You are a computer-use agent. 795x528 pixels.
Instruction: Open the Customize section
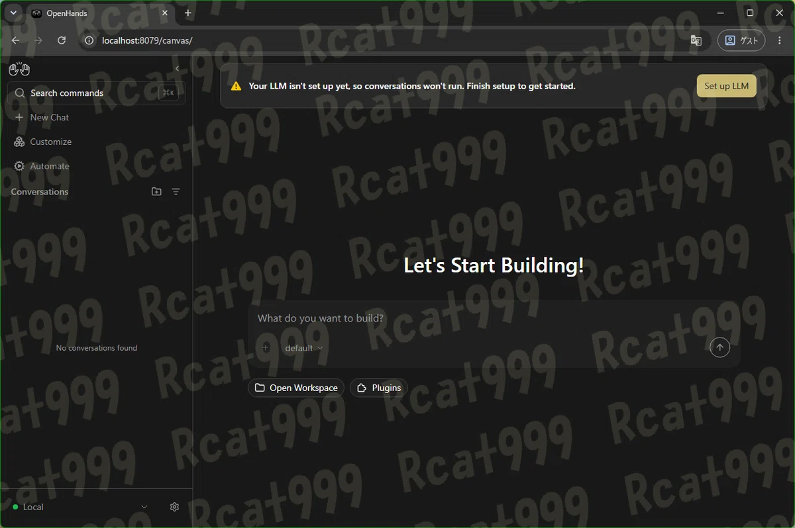click(x=42, y=142)
